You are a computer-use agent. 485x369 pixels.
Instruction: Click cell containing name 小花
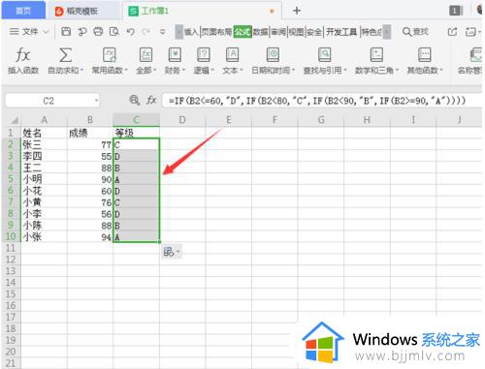(x=44, y=191)
